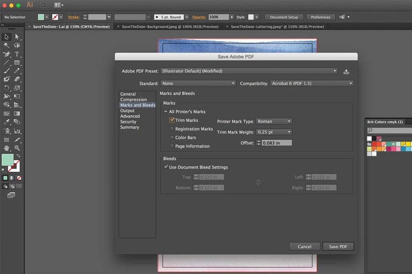Select Compression in the settings list

(133, 100)
